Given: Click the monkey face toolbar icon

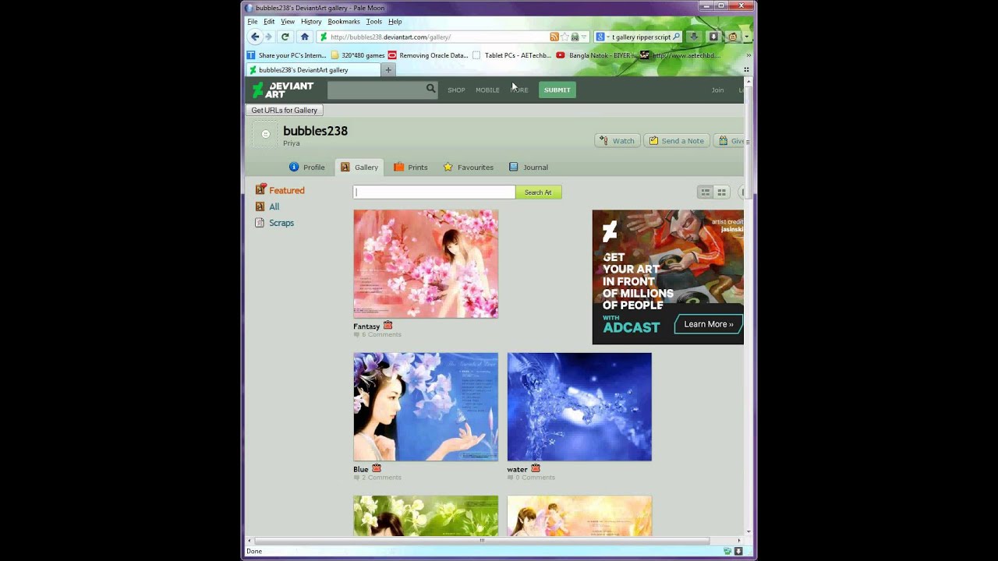Looking at the screenshot, I should pos(733,37).
